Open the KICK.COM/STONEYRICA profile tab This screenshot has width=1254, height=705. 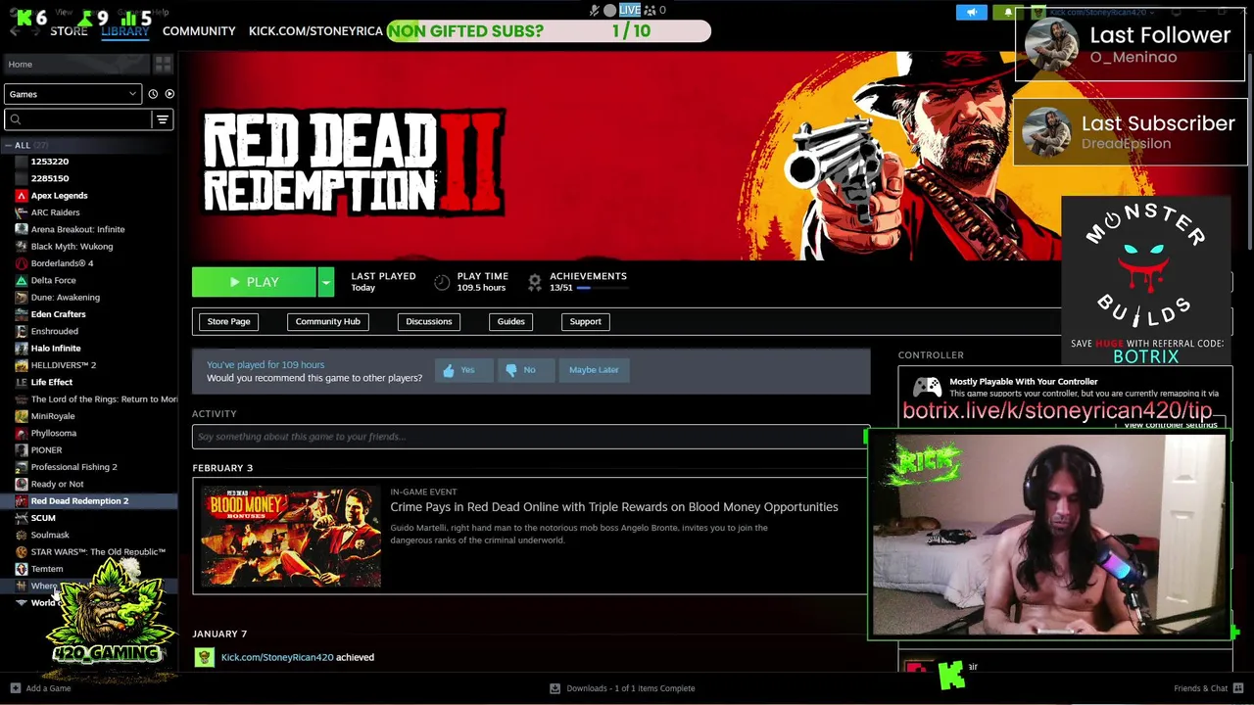pyautogui.click(x=315, y=31)
